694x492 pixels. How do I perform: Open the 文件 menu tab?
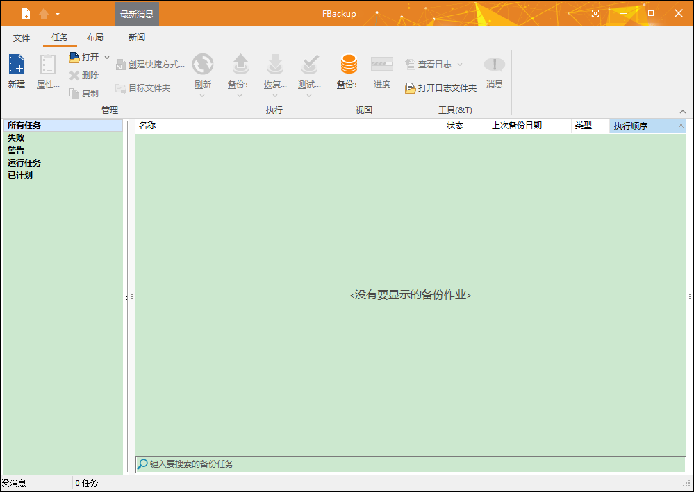[22, 37]
